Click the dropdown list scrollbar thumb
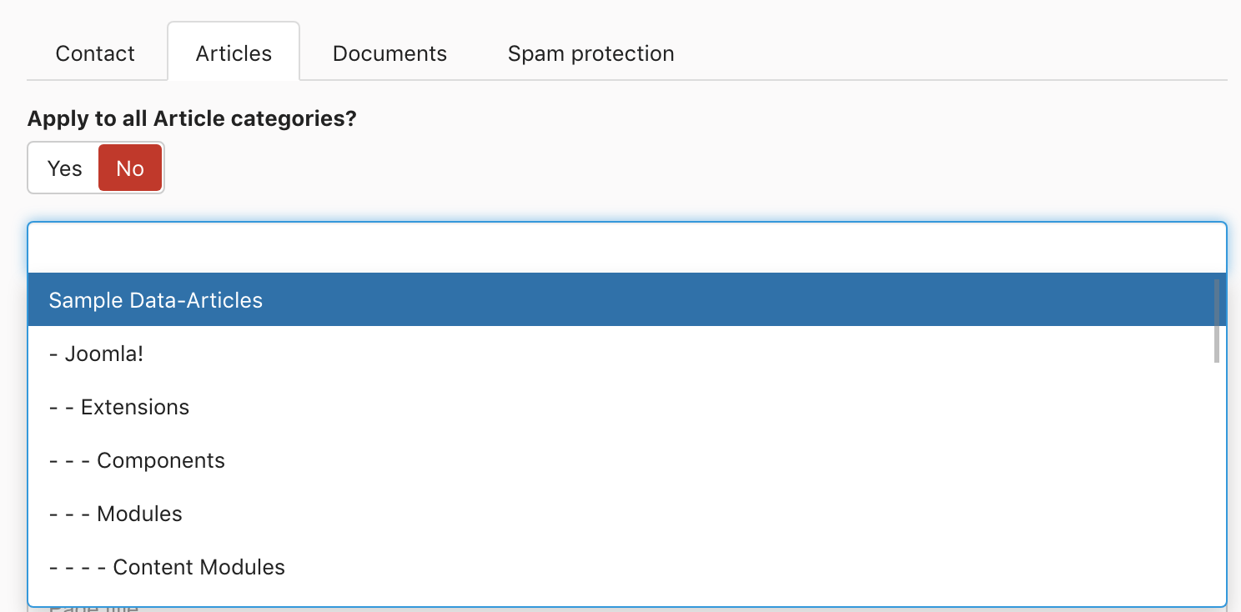Screen dimensions: 1241x612 click(x=1217, y=321)
